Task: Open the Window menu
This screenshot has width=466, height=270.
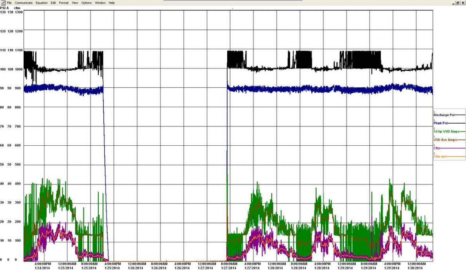Action: pos(100,3)
